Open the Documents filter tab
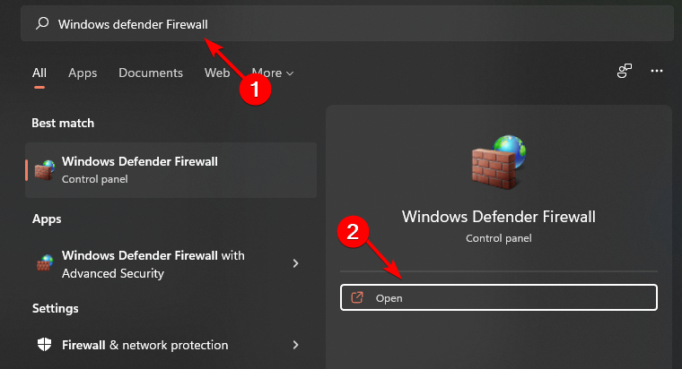This screenshot has height=369, width=682. (151, 73)
